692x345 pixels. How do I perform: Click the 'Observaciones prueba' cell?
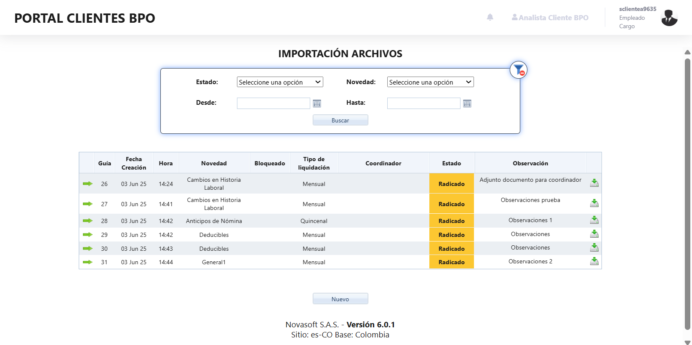(x=530, y=200)
